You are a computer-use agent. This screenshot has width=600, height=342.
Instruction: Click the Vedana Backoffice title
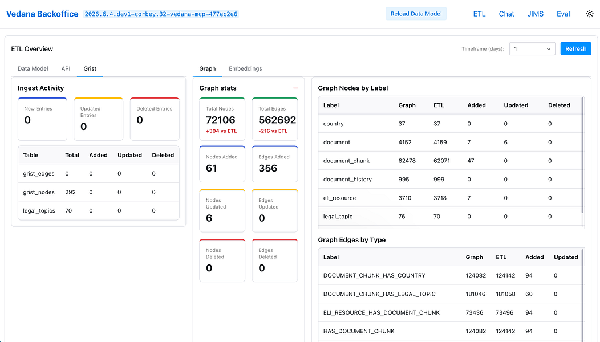point(42,14)
